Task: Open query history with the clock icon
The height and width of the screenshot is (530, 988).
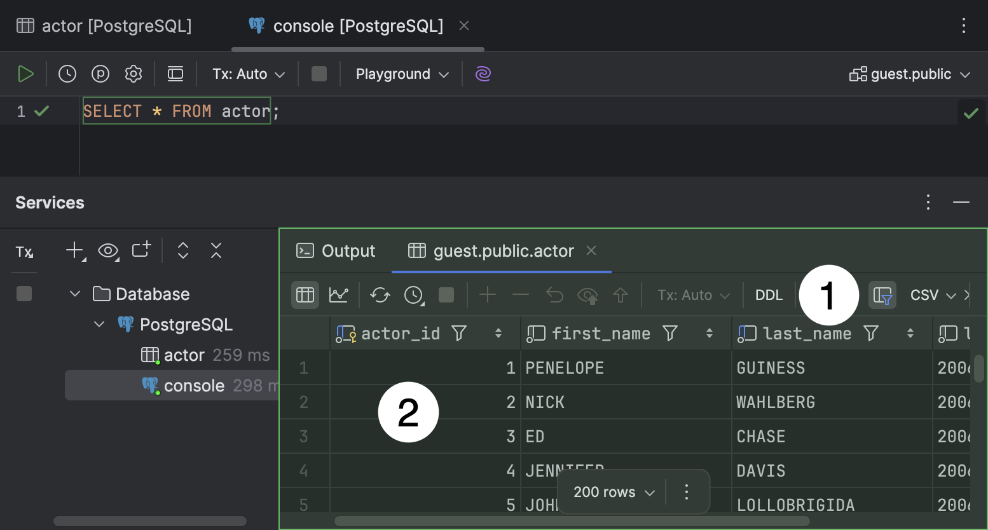Action: 67,73
